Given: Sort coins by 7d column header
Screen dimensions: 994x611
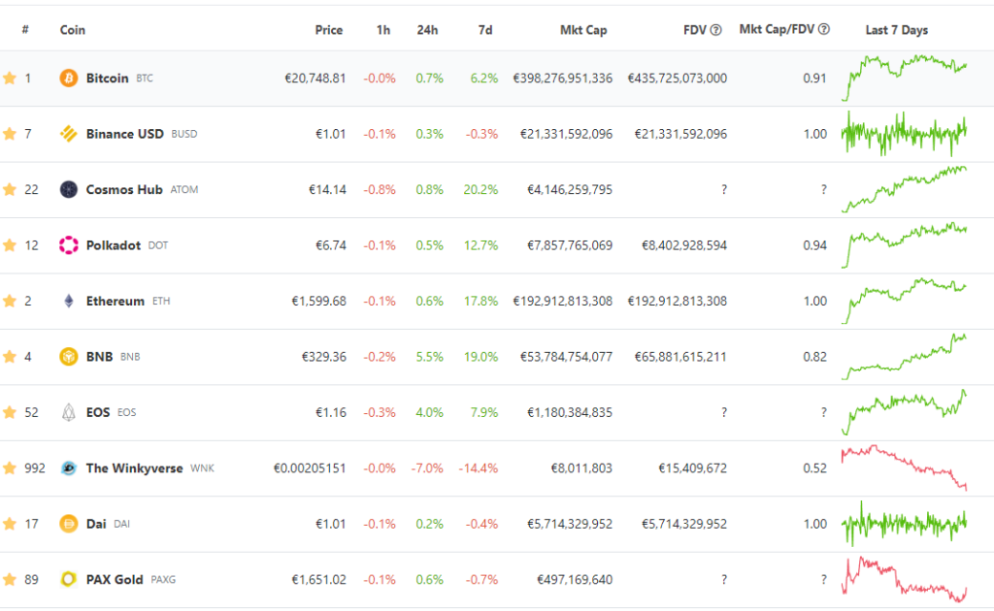Looking at the screenshot, I should pyautogui.click(x=485, y=30).
